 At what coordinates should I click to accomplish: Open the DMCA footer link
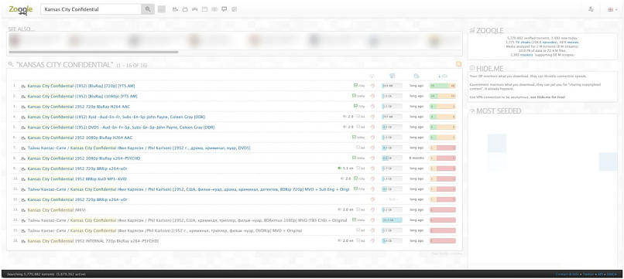(x=612, y=274)
